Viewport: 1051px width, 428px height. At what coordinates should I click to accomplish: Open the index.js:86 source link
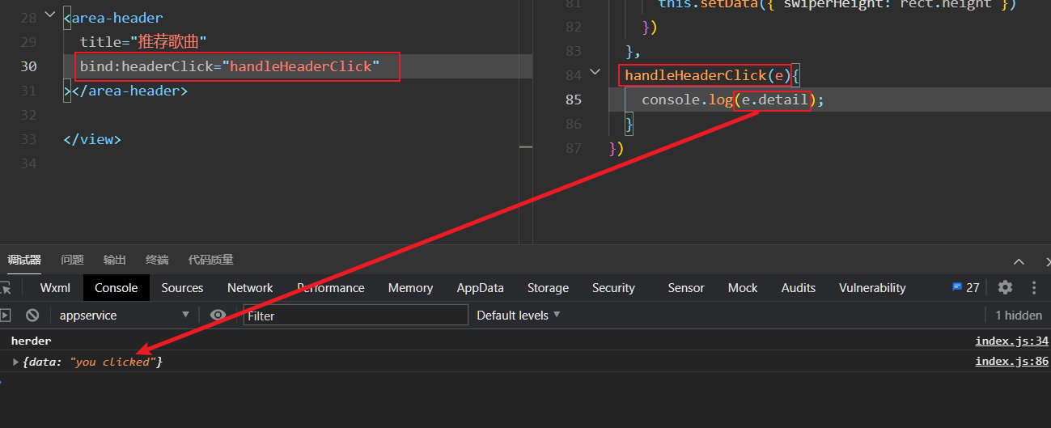click(1011, 362)
